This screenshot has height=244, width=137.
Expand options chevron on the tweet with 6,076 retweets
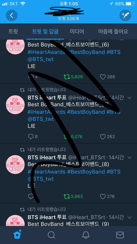click(129, 98)
